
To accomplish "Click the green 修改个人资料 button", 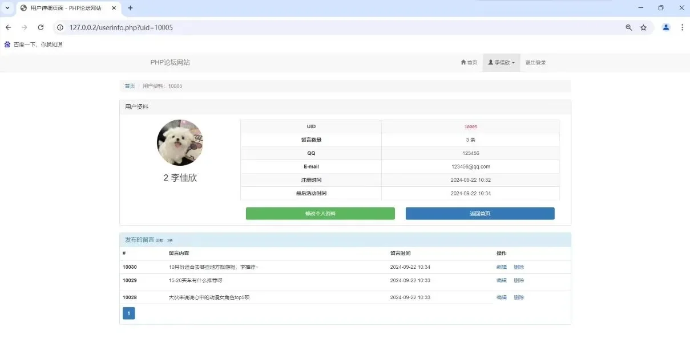I will tap(320, 213).
